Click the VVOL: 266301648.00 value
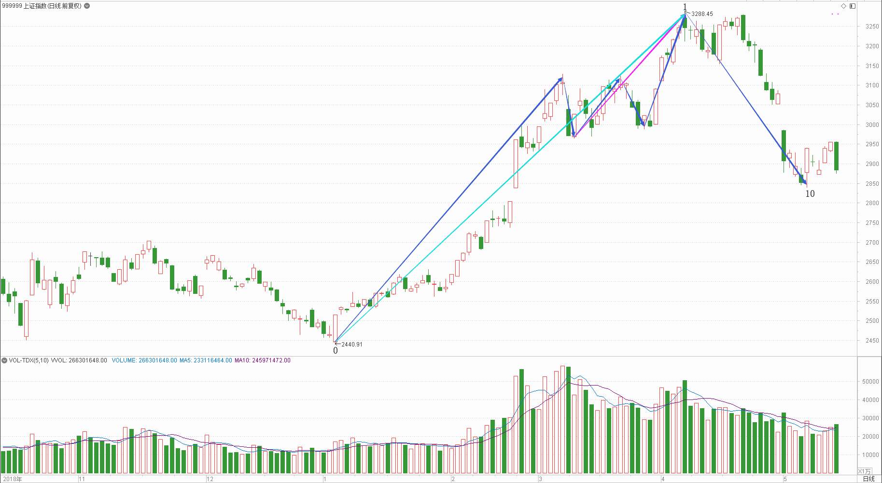882x483 pixels. tap(79, 360)
